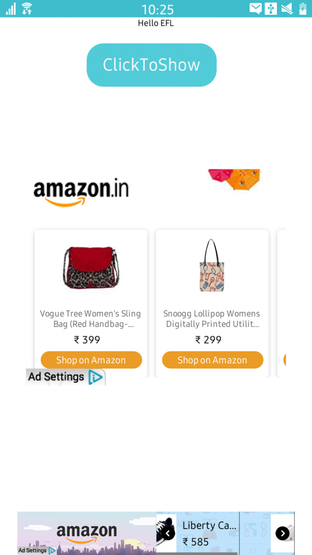The width and height of the screenshot is (312, 555).
Task: Open Ad Settings on the middle ad
Action: 56,377
